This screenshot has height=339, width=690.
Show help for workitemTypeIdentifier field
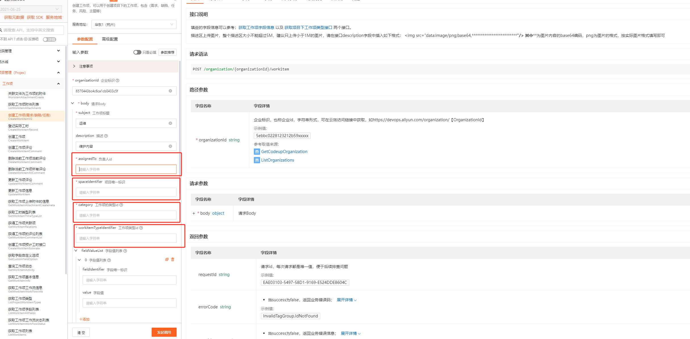tap(141, 228)
